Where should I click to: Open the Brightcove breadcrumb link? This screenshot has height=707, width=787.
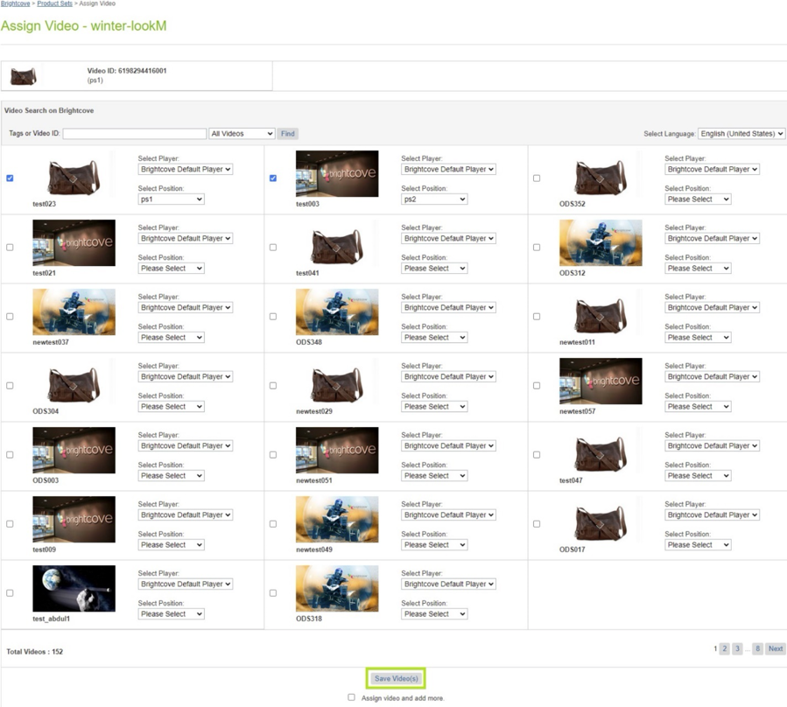tap(15, 3)
